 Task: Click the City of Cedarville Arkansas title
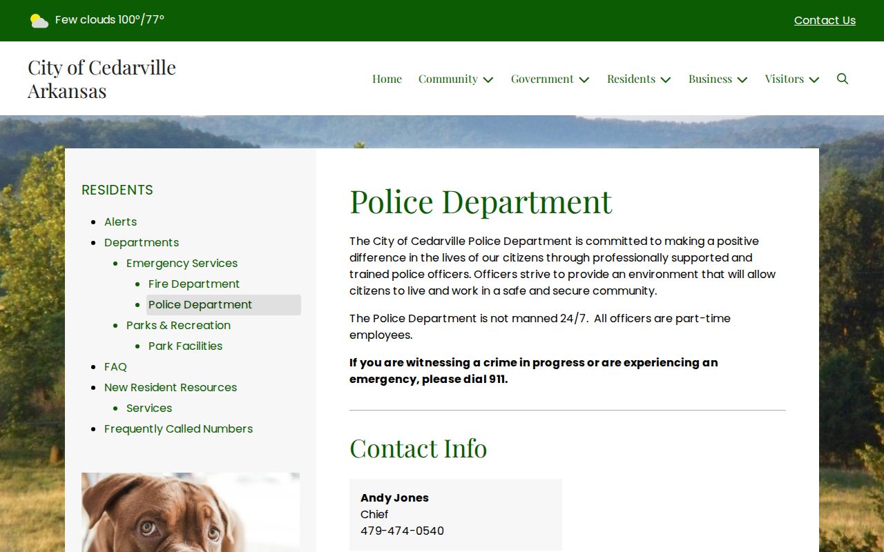click(x=102, y=79)
